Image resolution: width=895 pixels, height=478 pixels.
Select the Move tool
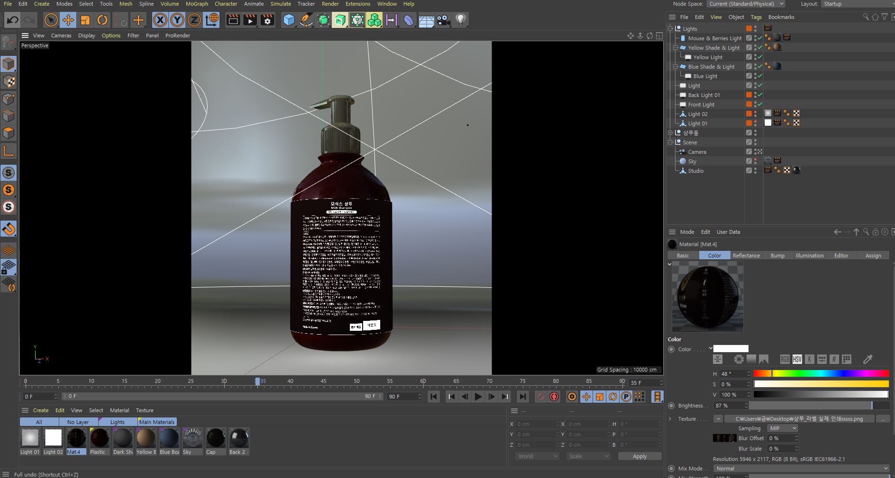(68, 20)
